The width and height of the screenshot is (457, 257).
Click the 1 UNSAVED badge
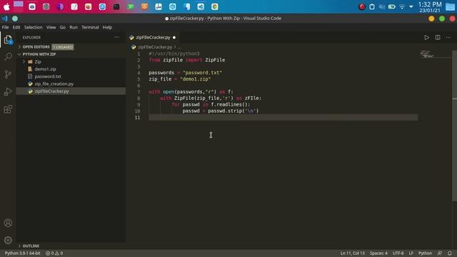(x=63, y=47)
